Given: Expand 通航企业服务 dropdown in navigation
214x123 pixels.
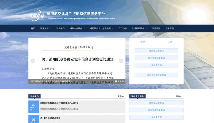Looking at the screenshot, I should pos(77,29).
